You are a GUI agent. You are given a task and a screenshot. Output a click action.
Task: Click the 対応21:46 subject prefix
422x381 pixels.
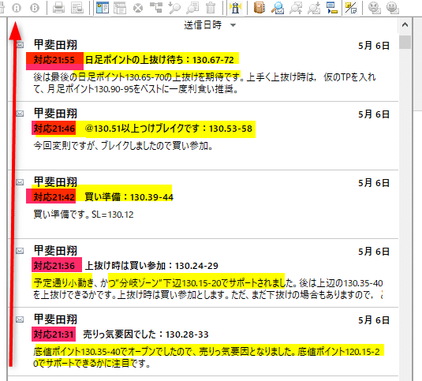[x=54, y=129]
